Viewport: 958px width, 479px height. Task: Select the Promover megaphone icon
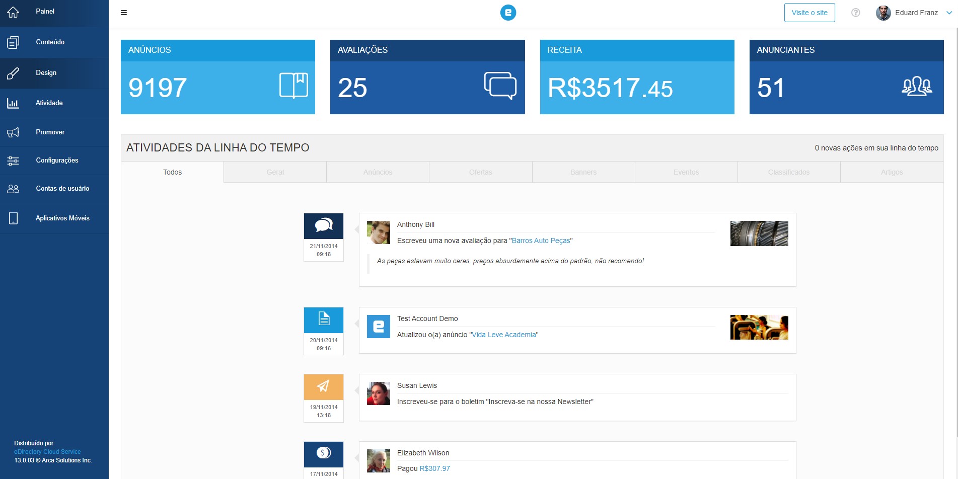click(13, 132)
